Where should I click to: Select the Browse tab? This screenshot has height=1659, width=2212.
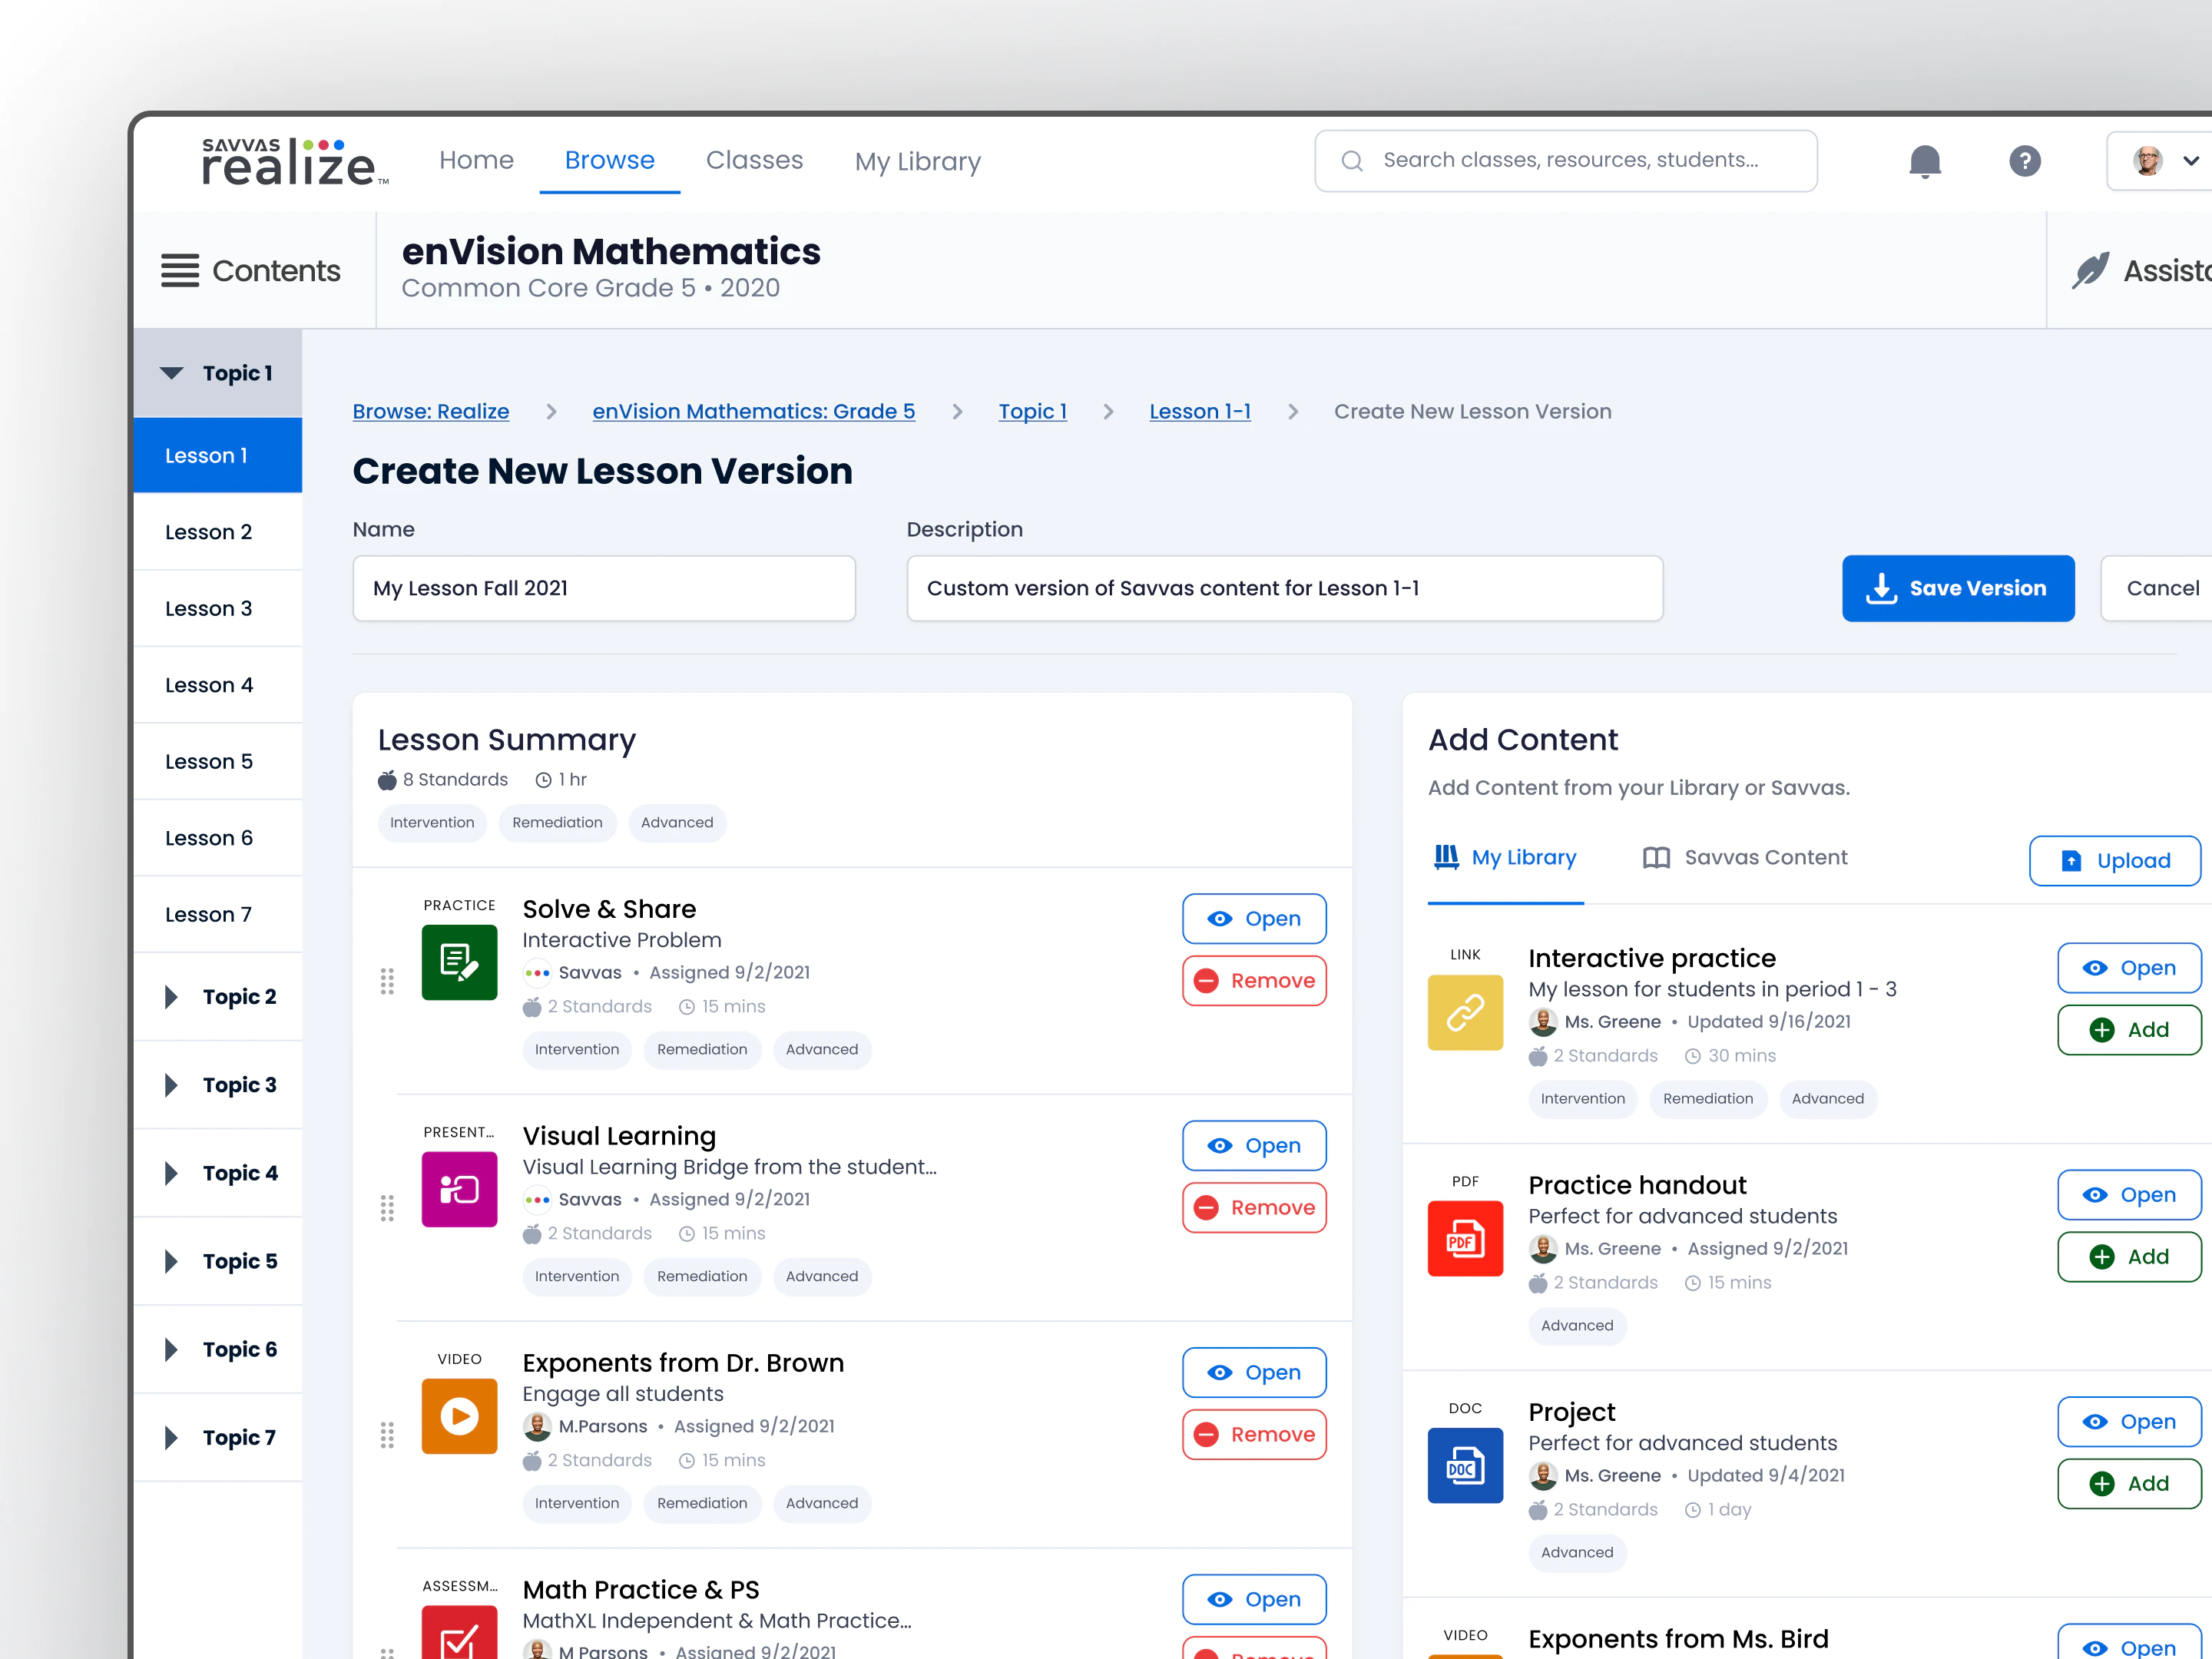coord(609,160)
